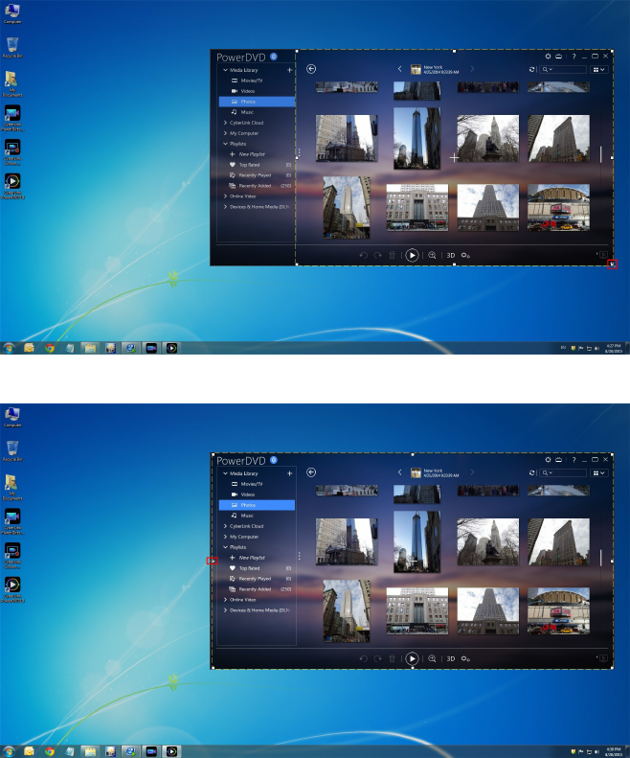Open PowerDVD settings gear in upper screenshot
The image size is (630, 758).
pos(548,57)
